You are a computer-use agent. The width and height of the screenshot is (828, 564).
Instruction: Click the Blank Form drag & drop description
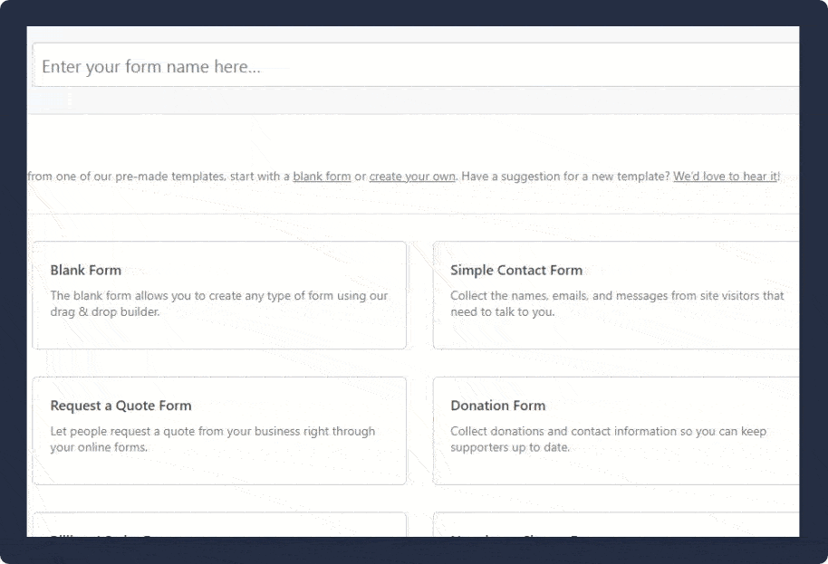[x=218, y=303]
